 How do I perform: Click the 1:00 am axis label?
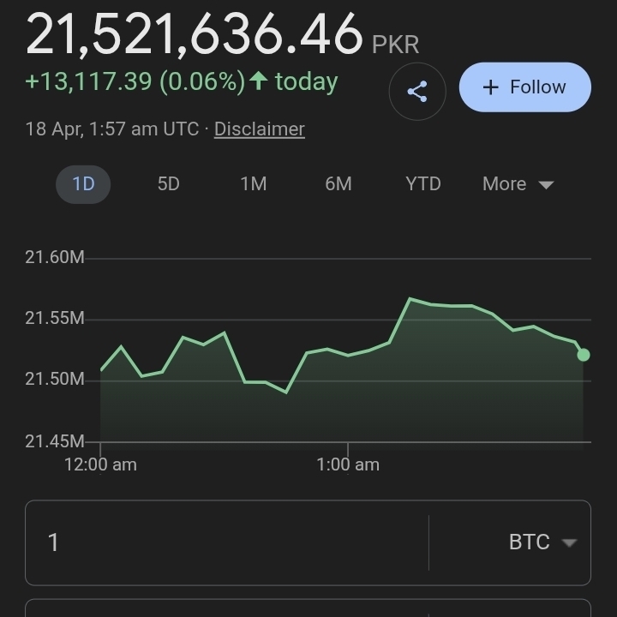point(347,464)
